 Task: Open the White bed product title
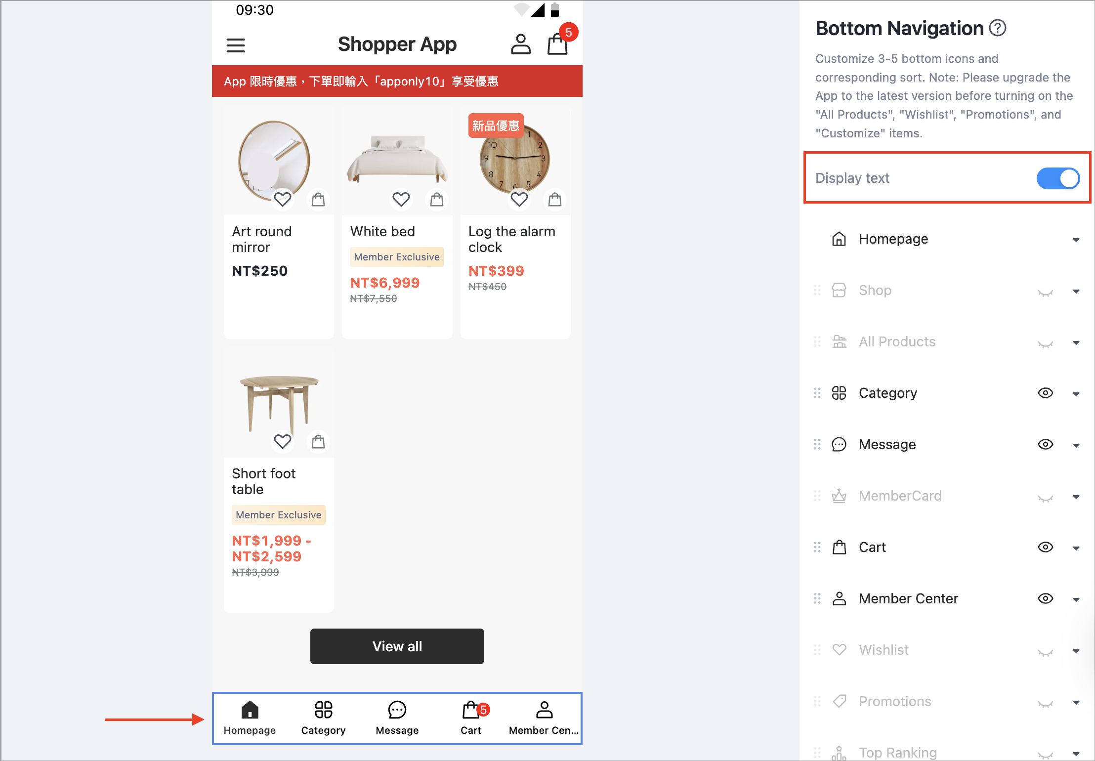[382, 231]
